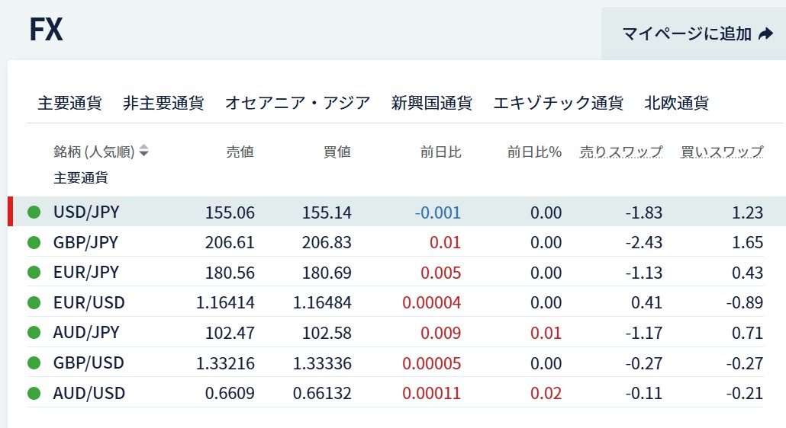This screenshot has height=428, width=786.
Task: Open the AUD/USD currency pair
Action: (x=89, y=394)
